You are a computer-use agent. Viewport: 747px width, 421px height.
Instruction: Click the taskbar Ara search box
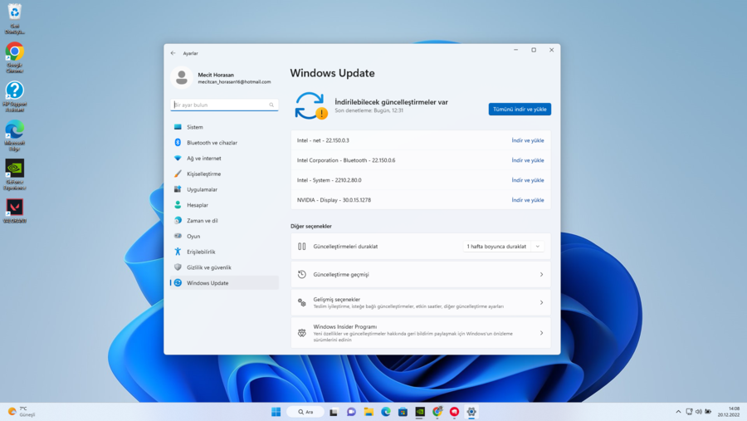tap(305, 412)
